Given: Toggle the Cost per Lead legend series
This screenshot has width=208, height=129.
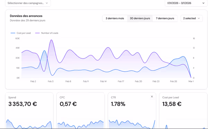Looking at the screenshot, I should pos(21,33).
